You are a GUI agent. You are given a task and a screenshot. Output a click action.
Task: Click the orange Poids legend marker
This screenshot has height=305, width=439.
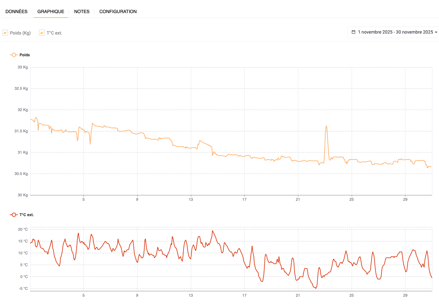(14, 55)
